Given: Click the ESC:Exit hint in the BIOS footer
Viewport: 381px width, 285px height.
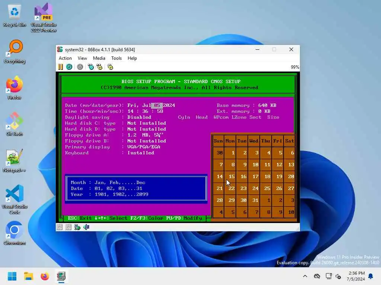Looking at the screenshot, I should pos(80,218).
